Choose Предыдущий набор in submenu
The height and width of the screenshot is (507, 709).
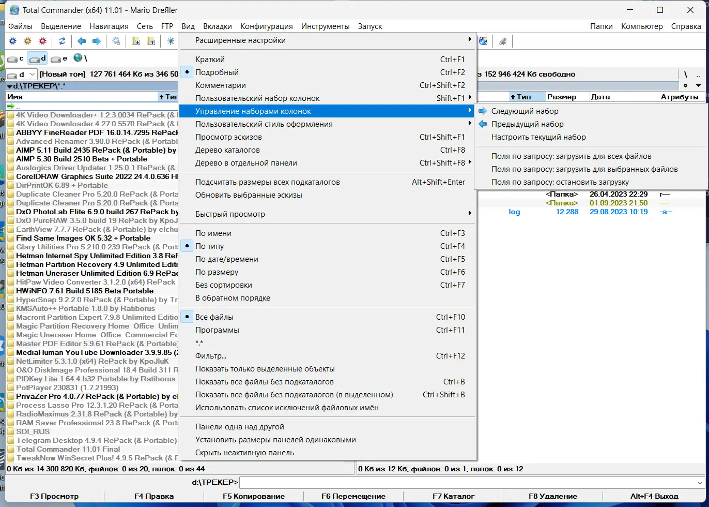[591, 124]
